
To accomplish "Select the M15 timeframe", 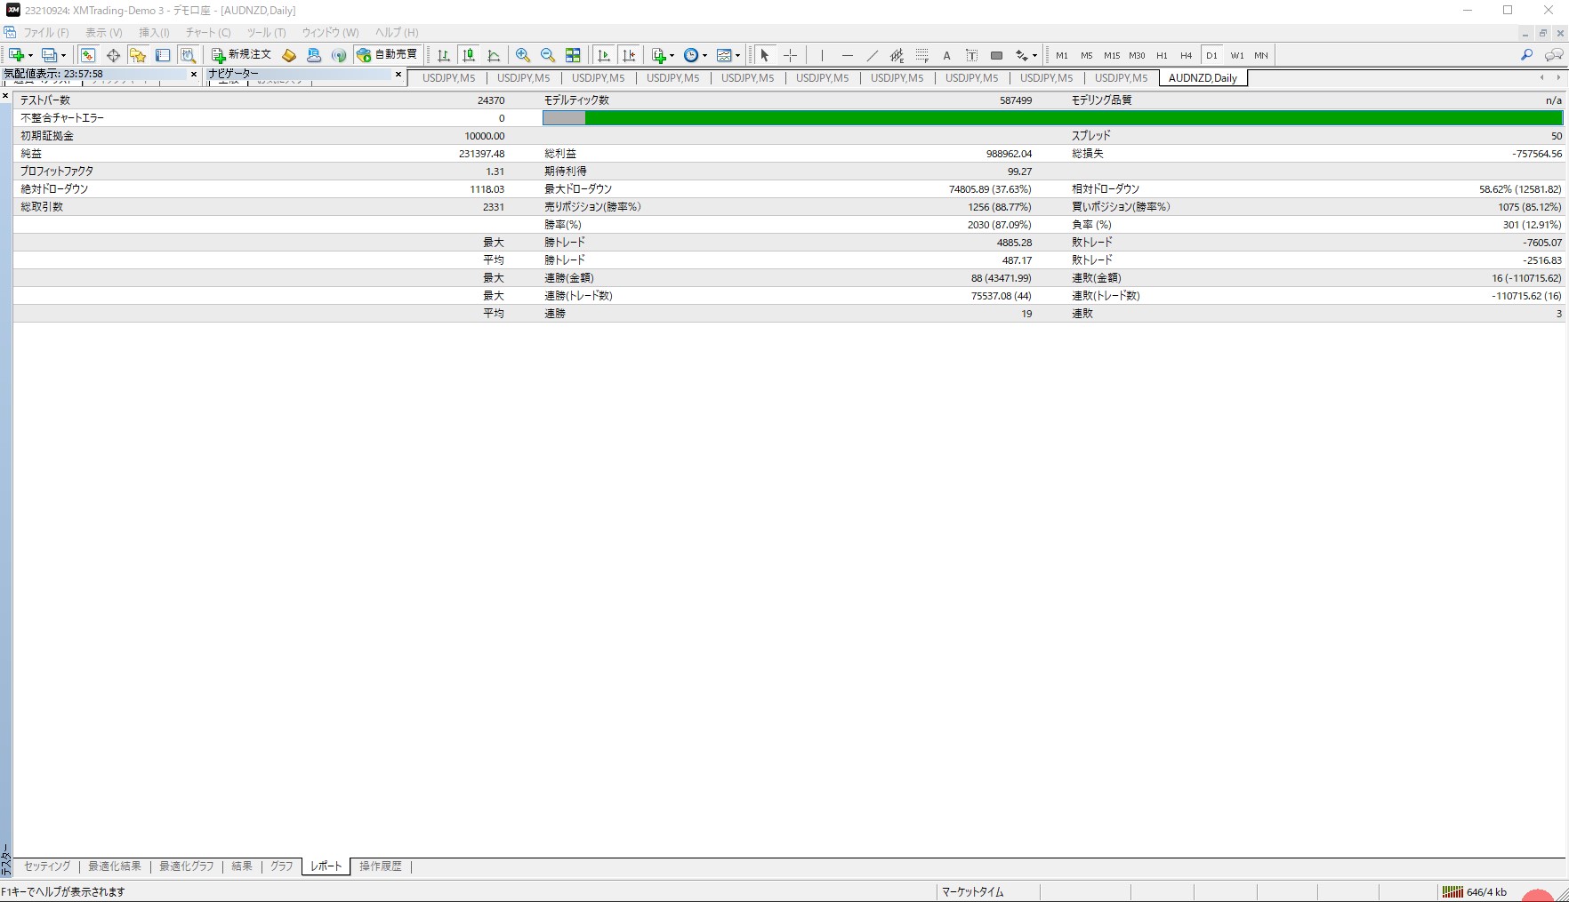I will 1112,55.
